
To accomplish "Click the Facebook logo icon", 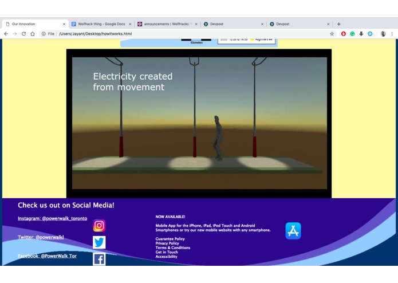I will click(x=99, y=259).
